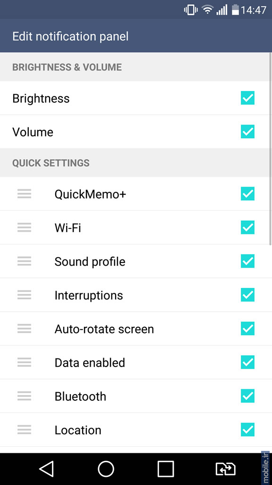The height and width of the screenshot is (485, 272).
Task: Click the vertical scrollbar on right edge
Action: click(x=271, y=148)
